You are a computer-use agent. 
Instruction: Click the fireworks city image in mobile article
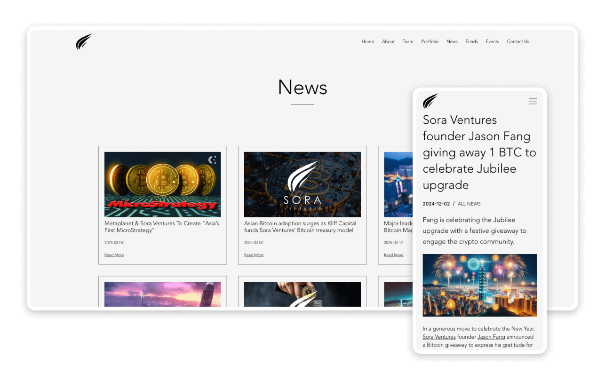pyautogui.click(x=479, y=285)
